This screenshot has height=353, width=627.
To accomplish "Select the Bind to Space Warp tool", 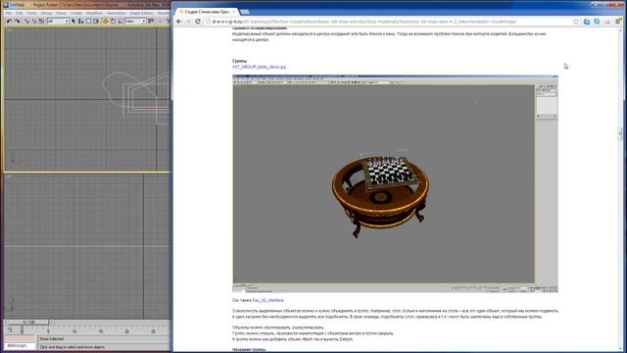I will [41, 22].
